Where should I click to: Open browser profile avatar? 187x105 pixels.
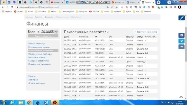click(179, 7)
